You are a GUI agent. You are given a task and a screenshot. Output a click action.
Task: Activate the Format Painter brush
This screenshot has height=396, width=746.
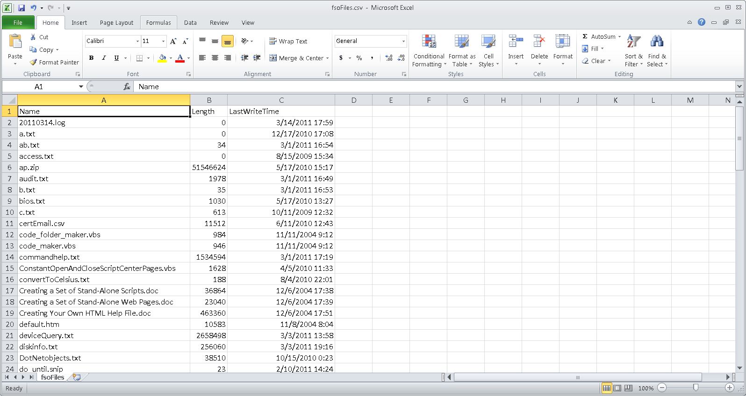(54, 62)
